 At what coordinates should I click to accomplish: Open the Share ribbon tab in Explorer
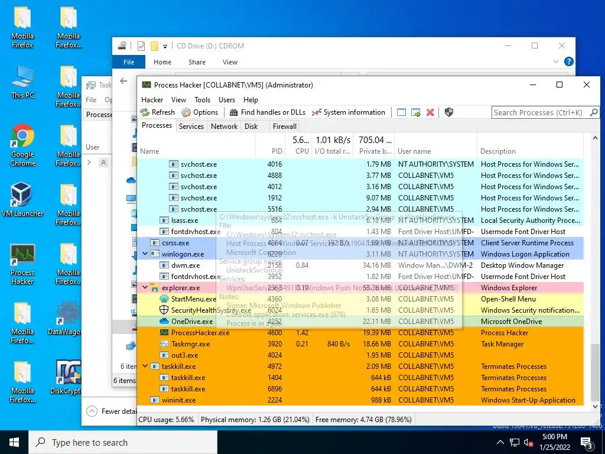pos(197,61)
